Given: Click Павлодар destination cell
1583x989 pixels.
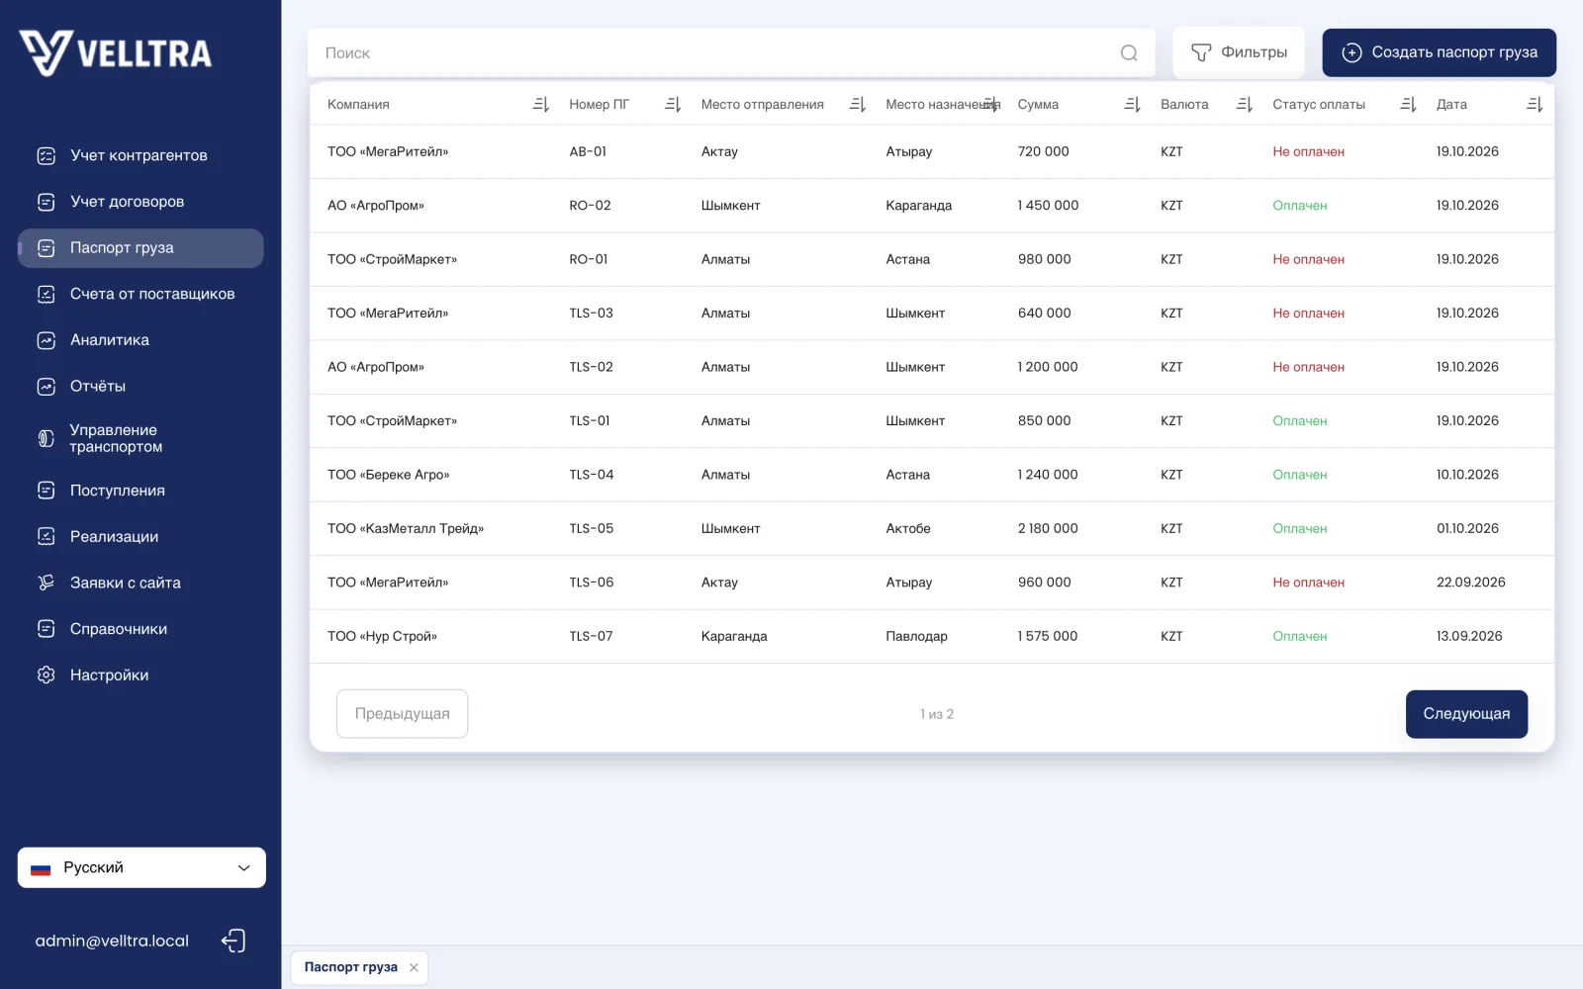Looking at the screenshot, I should 916,636.
